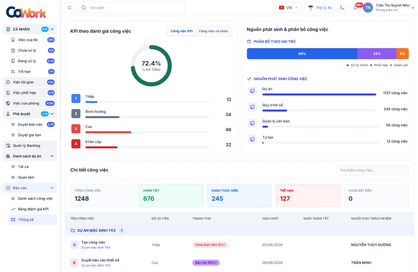Open the Tạo công việc task row
Image resolution: width=418 pixels, height=272 pixels.
click(x=239, y=245)
